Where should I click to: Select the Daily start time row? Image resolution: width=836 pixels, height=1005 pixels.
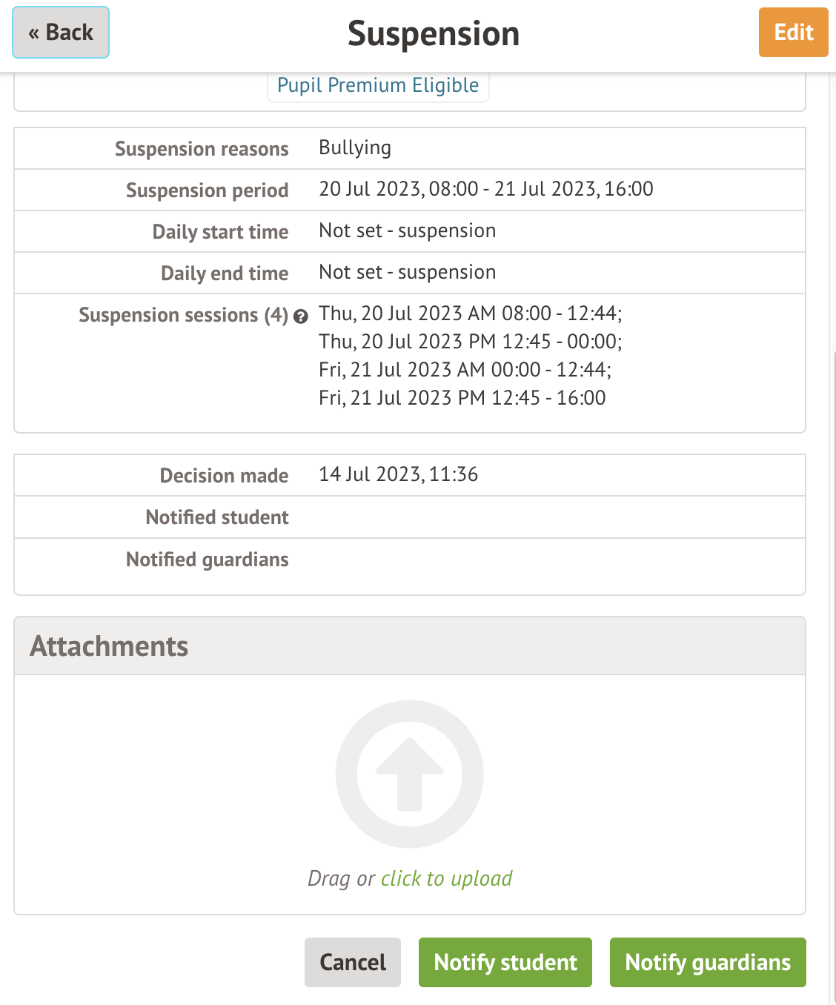pyautogui.click(x=220, y=231)
